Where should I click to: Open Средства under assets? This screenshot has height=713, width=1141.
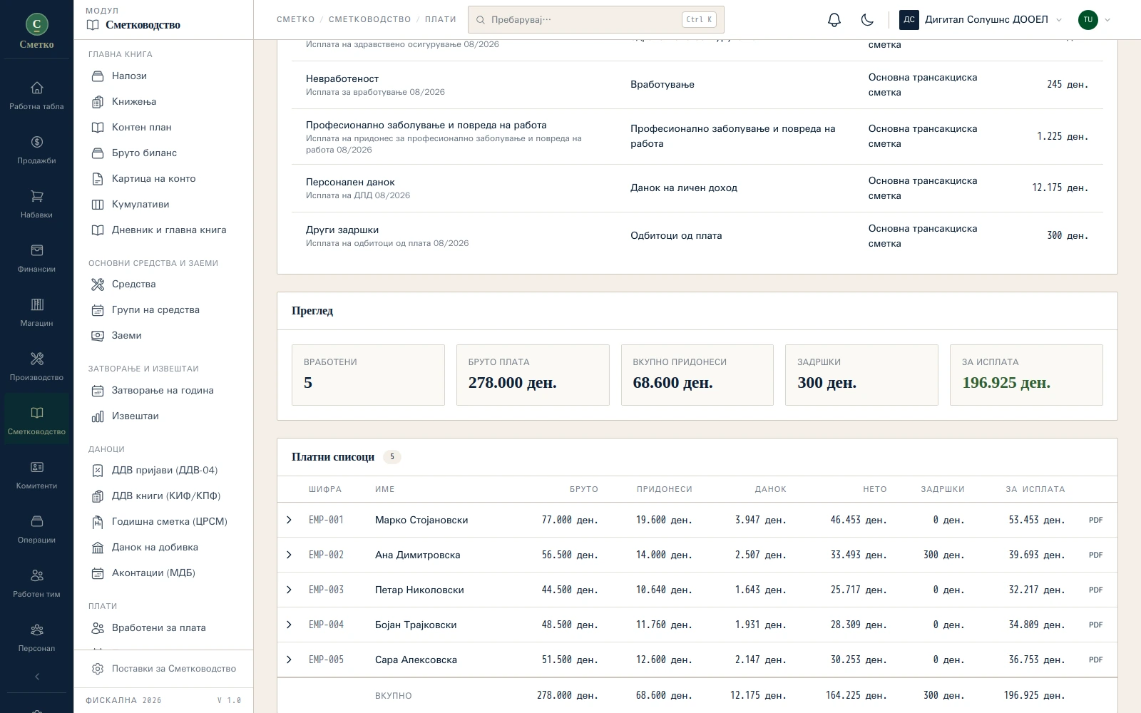click(163, 284)
